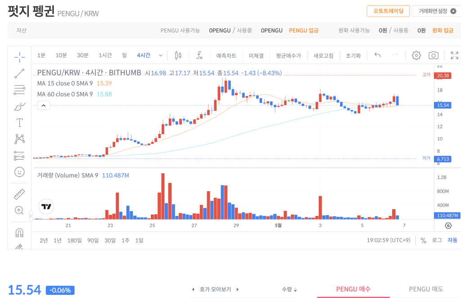The width and height of the screenshot is (461, 298).
Task: Collapse the drawing toolbar side handle
Action: tap(31, 216)
